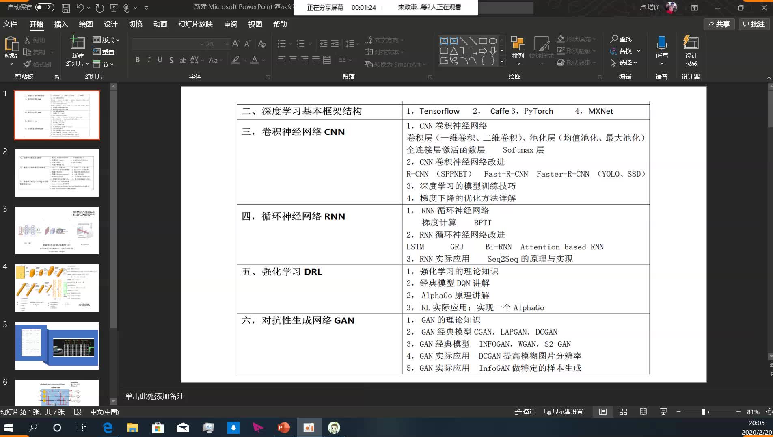This screenshot has height=437, width=773.
Task: Open the Design tab
Action: (x=110, y=24)
